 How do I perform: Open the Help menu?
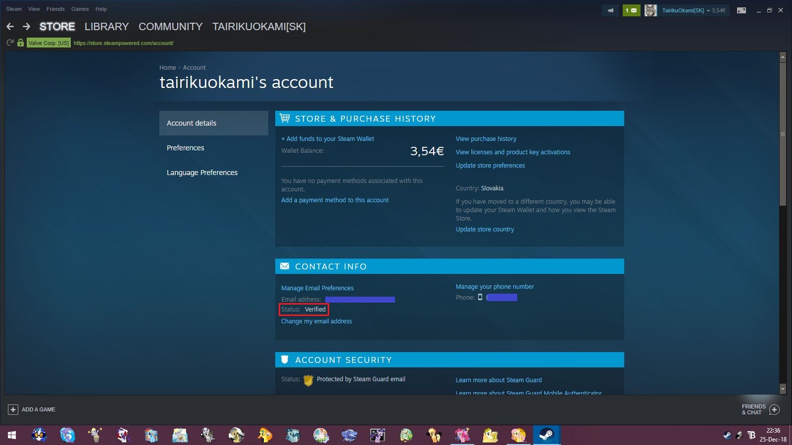click(x=101, y=9)
